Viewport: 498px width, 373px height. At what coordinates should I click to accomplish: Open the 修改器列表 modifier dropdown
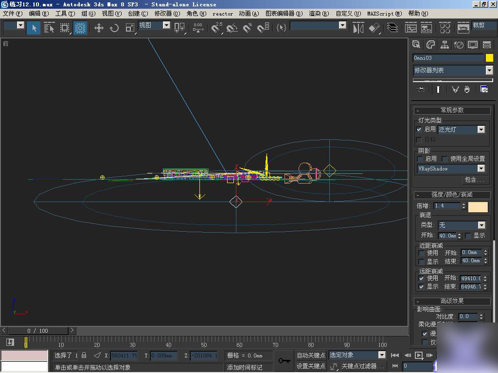coord(488,70)
